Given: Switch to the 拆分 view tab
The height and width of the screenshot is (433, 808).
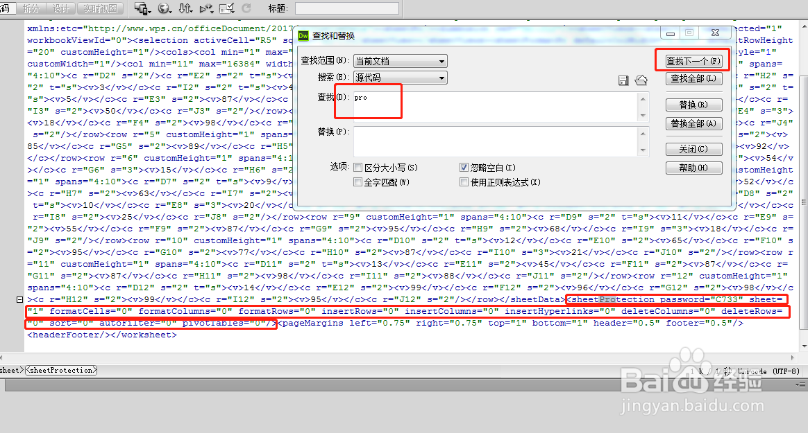Looking at the screenshot, I should (31, 8).
